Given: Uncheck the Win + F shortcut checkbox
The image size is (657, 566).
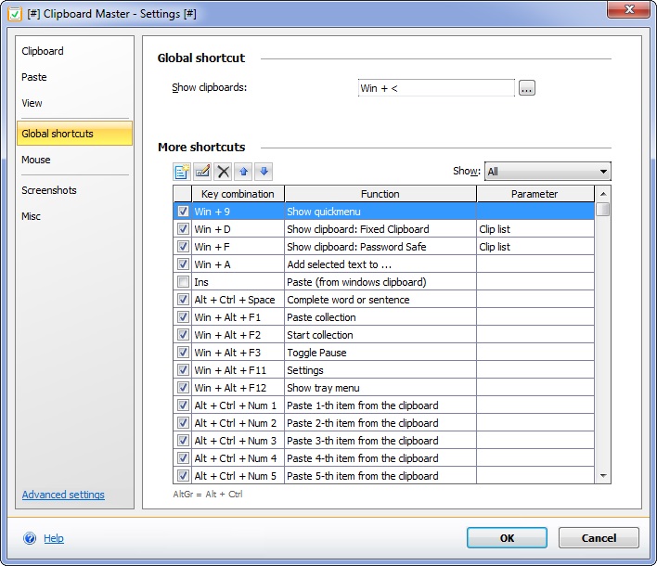Looking at the screenshot, I should 183,246.
